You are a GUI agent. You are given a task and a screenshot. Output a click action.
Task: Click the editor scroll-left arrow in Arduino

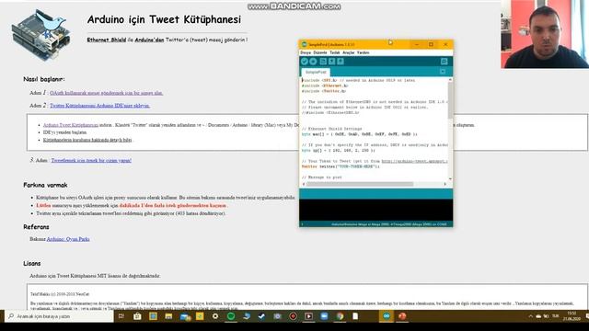[304, 184]
